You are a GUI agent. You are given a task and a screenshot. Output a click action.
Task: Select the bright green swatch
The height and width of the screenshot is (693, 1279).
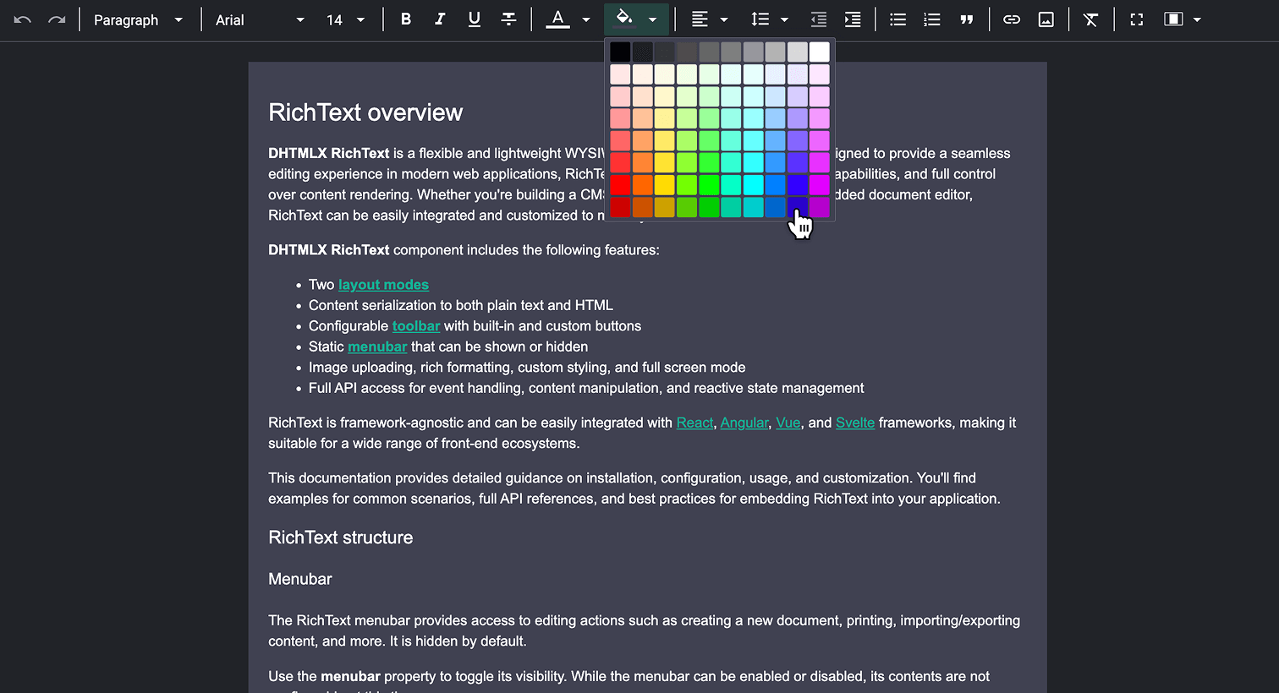709,185
